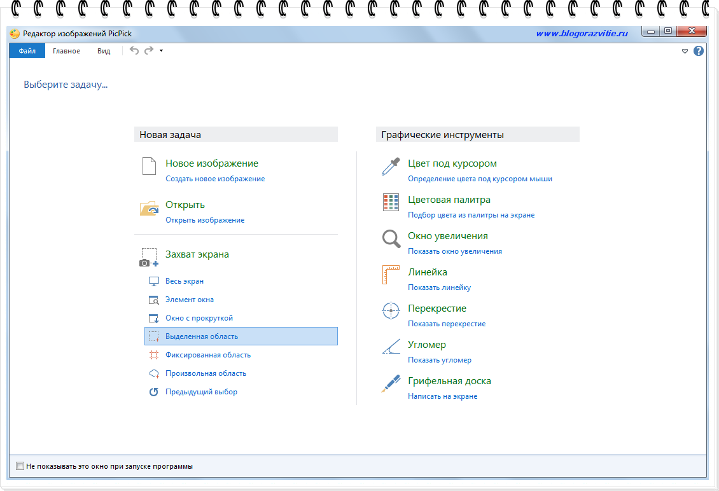Screen dimensions: 719x491
Task: Select the protractor icon for Угломер
Action: pyautogui.click(x=390, y=347)
